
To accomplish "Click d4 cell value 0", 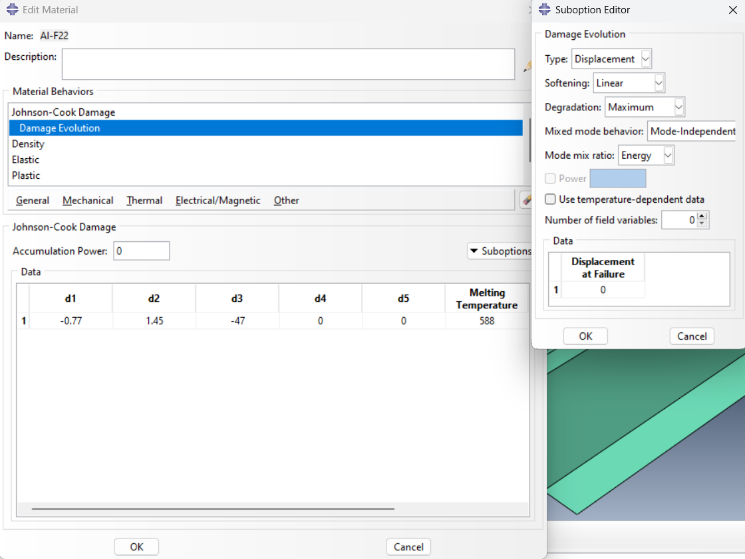I will point(321,321).
